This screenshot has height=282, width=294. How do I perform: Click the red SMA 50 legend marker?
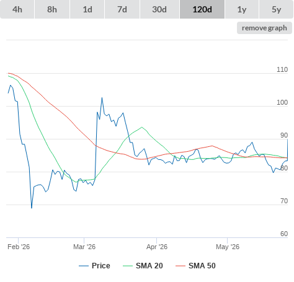(x=180, y=266)
